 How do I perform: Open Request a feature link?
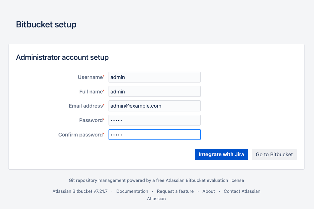tap(175, 191)
